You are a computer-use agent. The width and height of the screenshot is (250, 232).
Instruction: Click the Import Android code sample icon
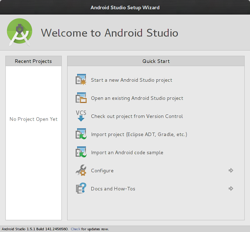coord(81,152)
